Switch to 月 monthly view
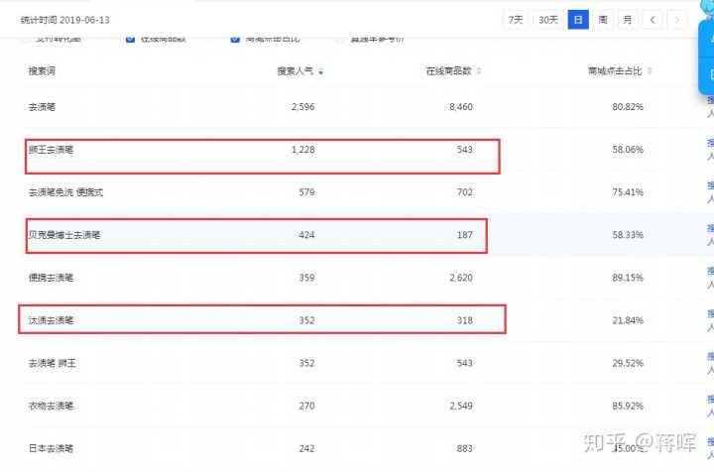 628,20
